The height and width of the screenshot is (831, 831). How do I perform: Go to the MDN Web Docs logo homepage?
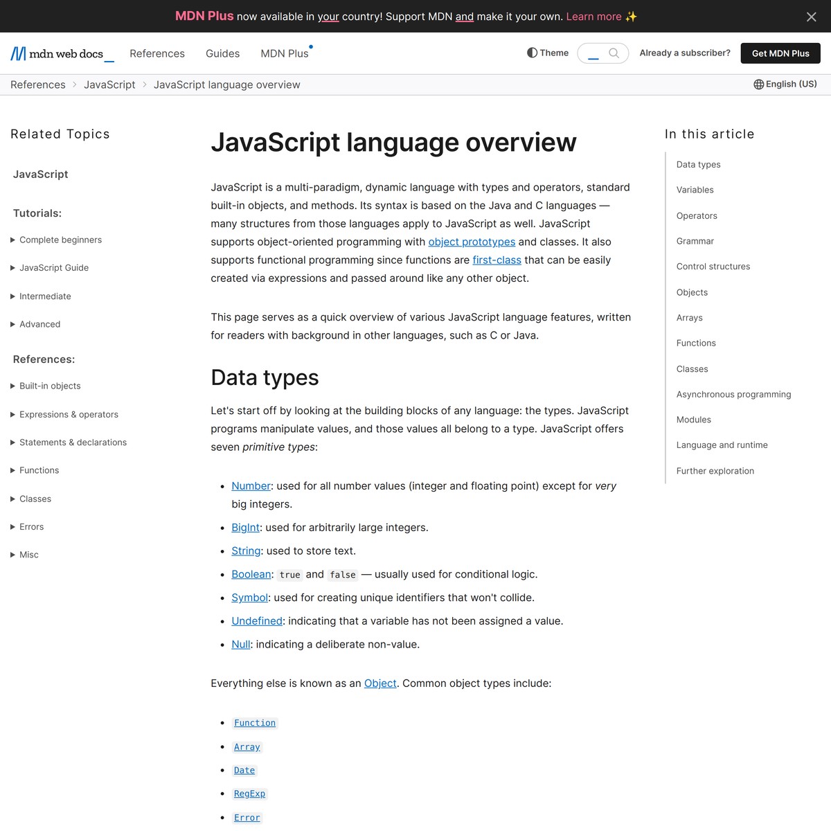click(x=62, y=53)
